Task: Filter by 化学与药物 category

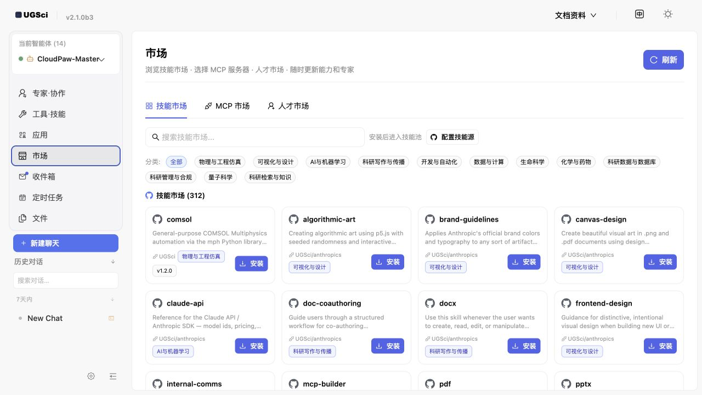Action: pyautogui.click(x=576, y=162)
